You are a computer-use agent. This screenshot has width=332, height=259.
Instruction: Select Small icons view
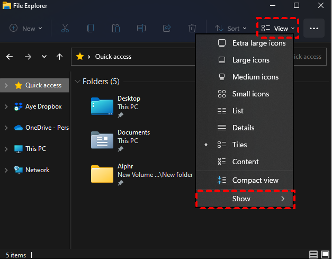pos(244,94)
